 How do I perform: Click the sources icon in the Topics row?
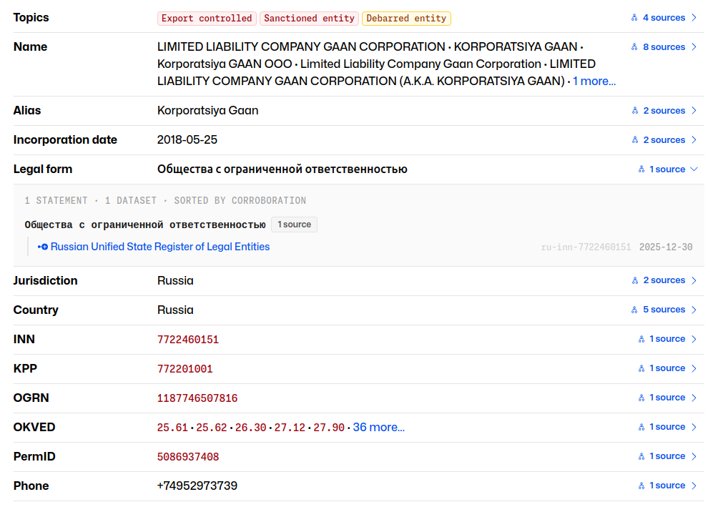(x=634, y=18)
